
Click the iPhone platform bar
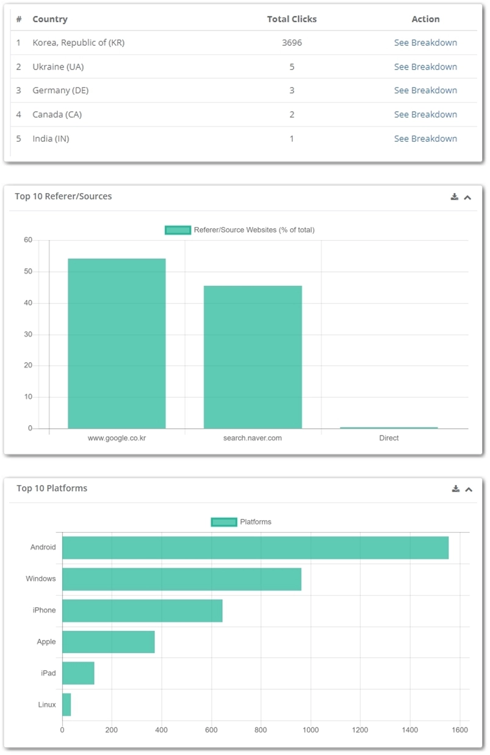coord(142,611)
